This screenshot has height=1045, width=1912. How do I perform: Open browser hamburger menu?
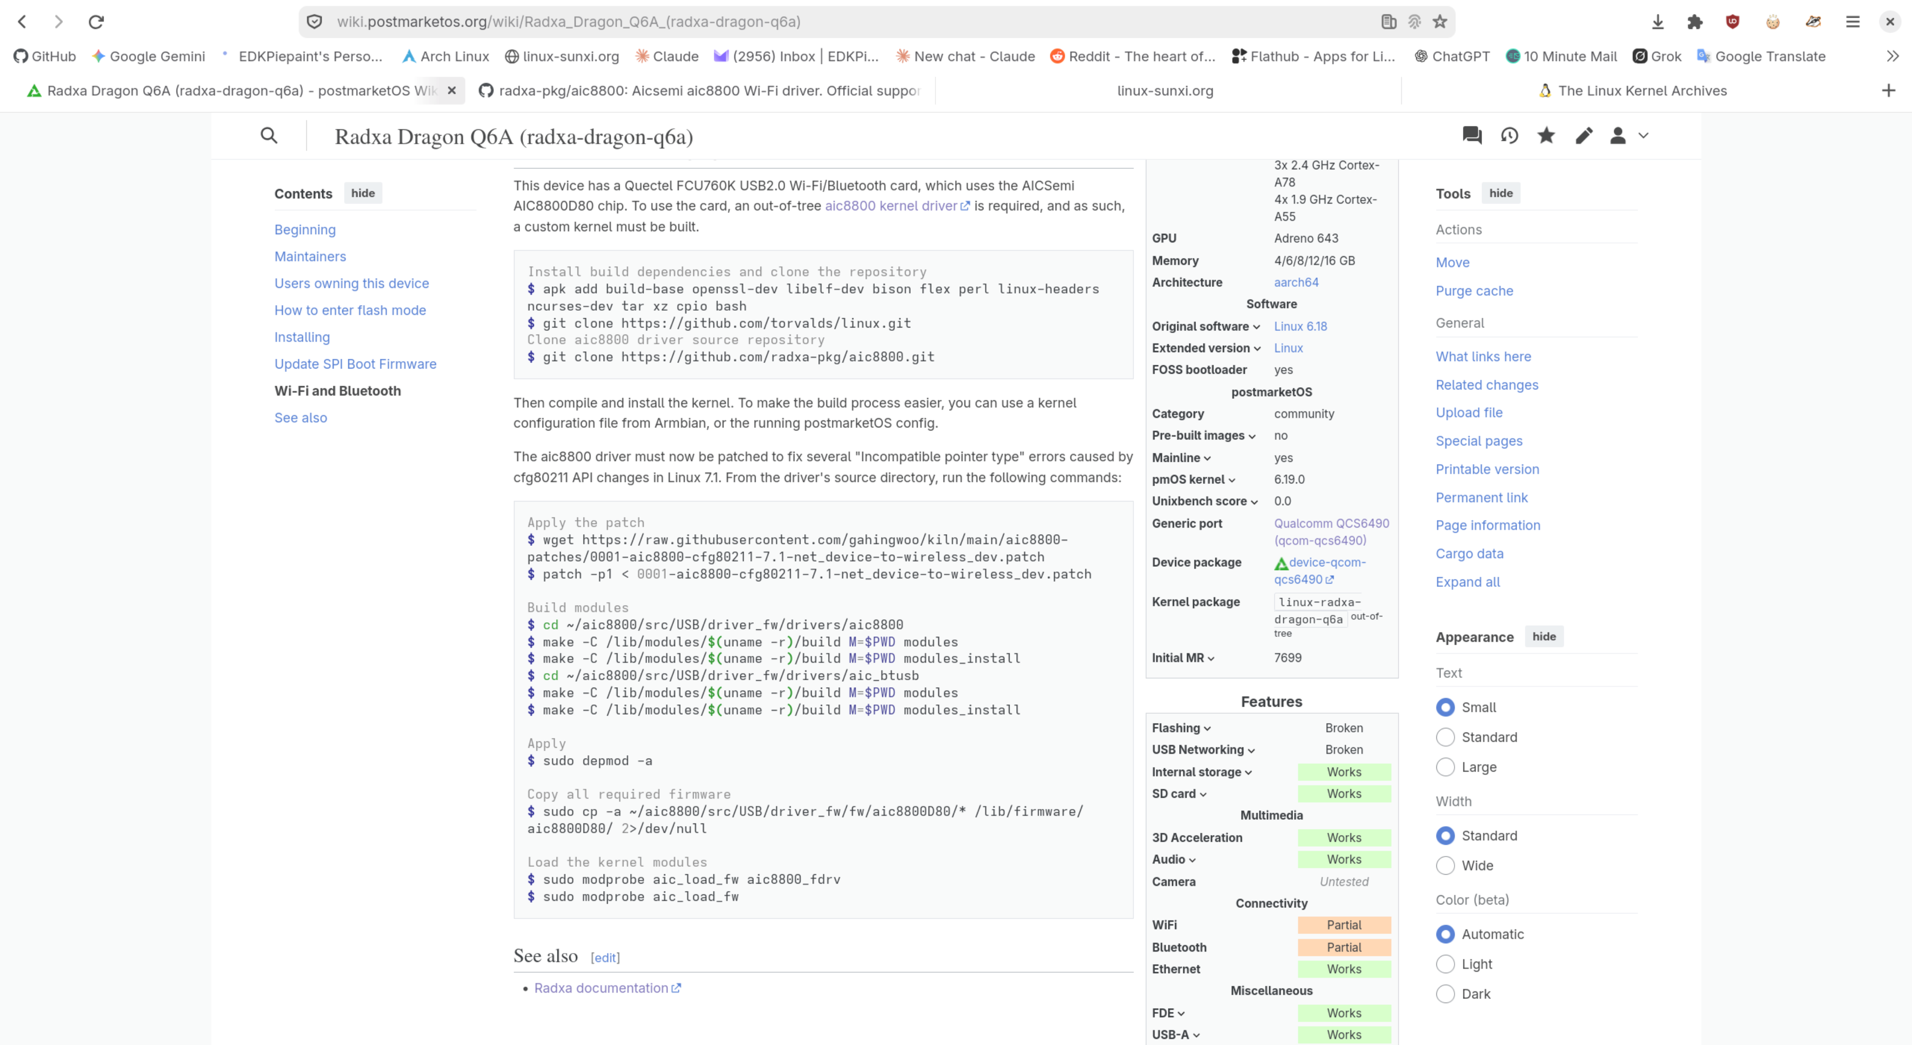pyautogui.click(x=1853, y=21)
